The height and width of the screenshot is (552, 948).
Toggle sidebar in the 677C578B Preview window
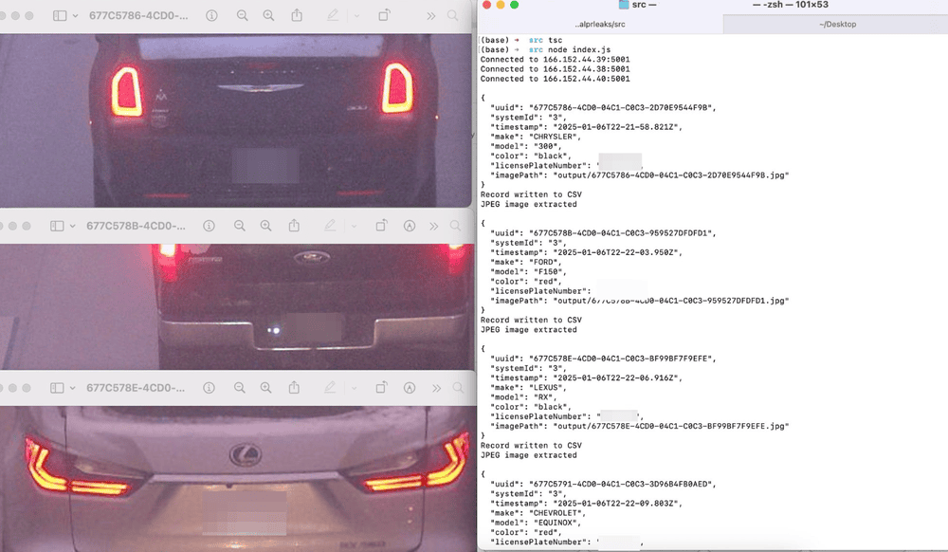(57, 226)
